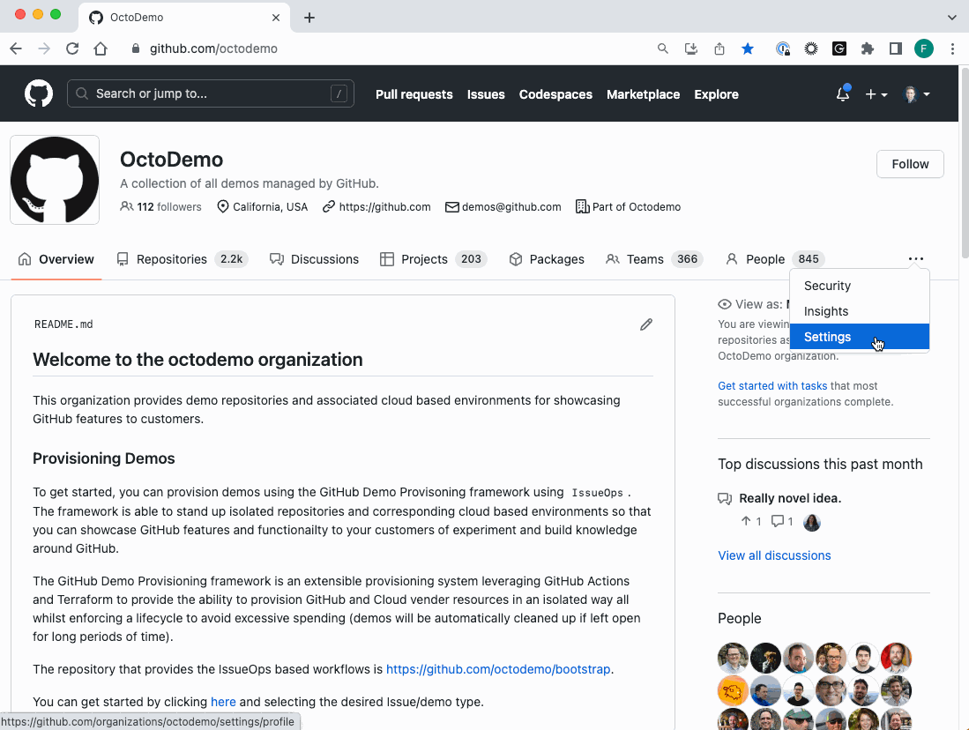969x730 pixels.
Task: Open the View all discussions link
Action: point(774,555)
